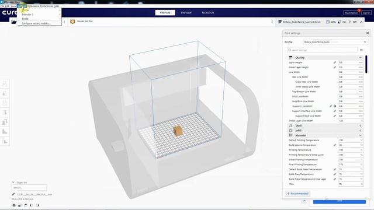Viewport: 374px width, 210px height.
Task: Select the Mirror tool
Action: pyautogui.click(x=5, y=113)
